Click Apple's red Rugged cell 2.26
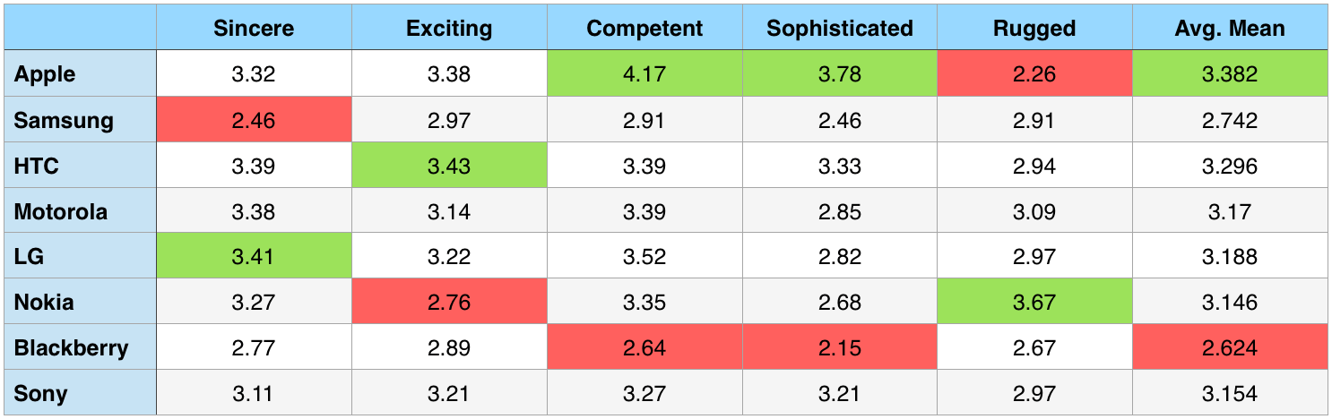Screen dimensions: 1332x419 click(1034, 74)
